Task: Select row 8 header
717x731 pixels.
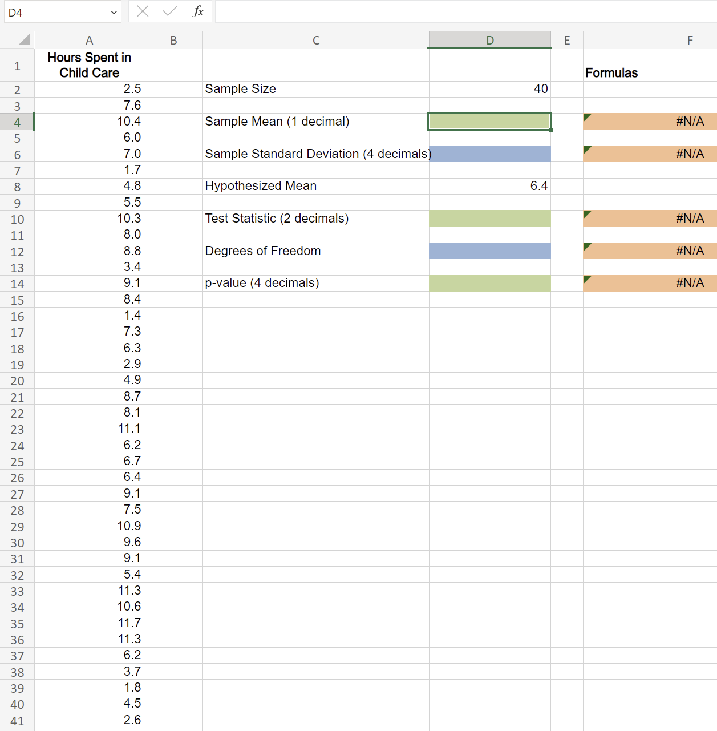Action: (17, 186)
